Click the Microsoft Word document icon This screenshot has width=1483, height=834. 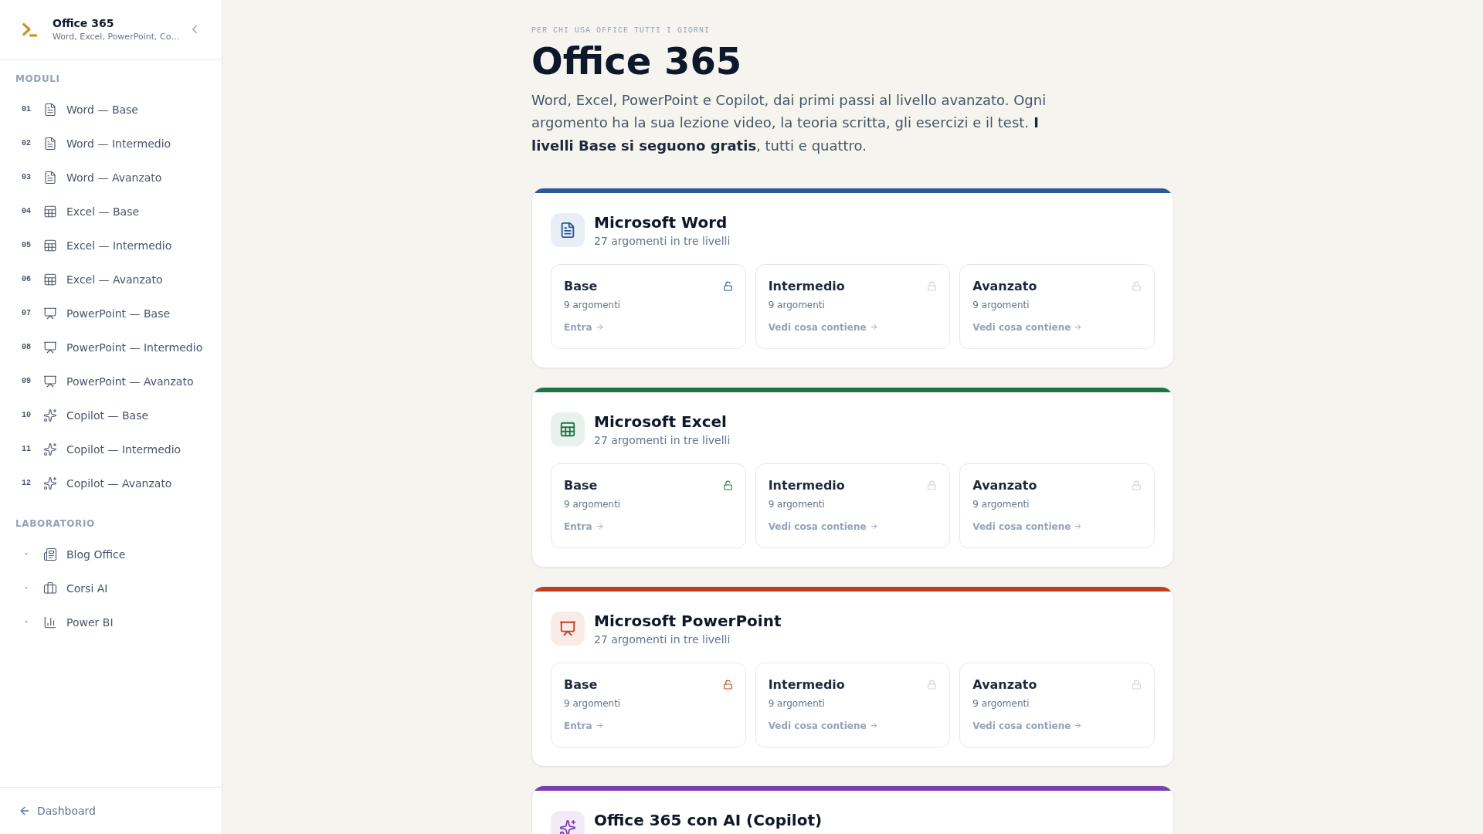[x=568, y=230]
